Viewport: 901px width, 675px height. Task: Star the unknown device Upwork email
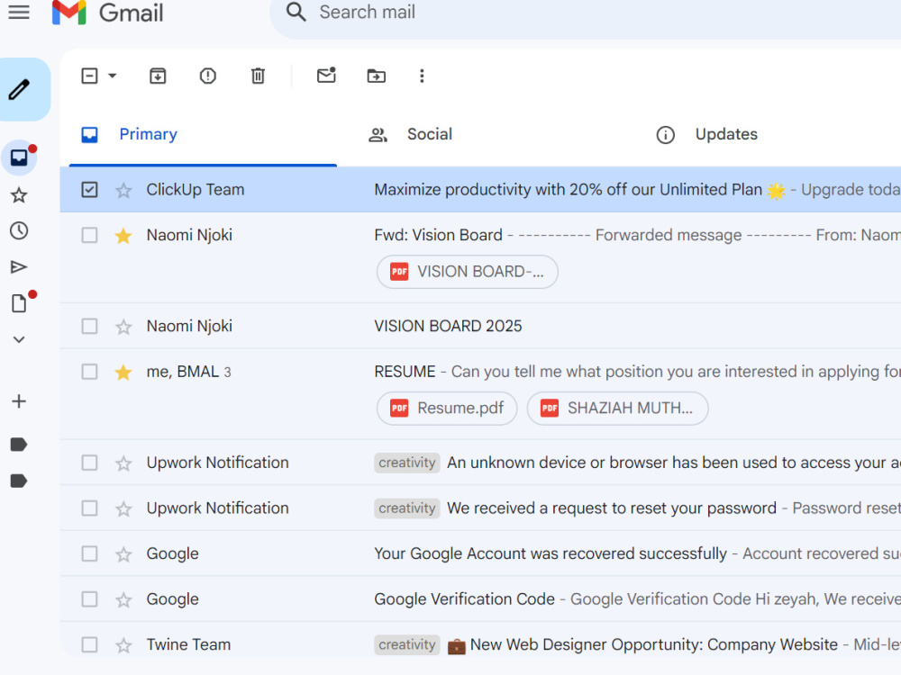[x=123, y=463]
